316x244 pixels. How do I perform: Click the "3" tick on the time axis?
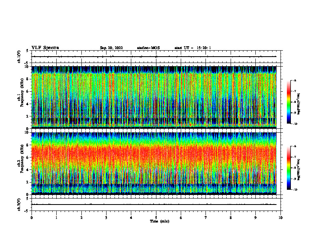pyautogui.click(x=106, y=218)
